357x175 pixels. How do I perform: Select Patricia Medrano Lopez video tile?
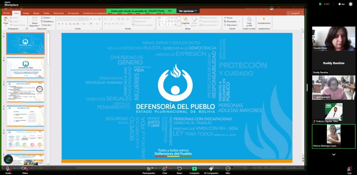tap(334, 136)
